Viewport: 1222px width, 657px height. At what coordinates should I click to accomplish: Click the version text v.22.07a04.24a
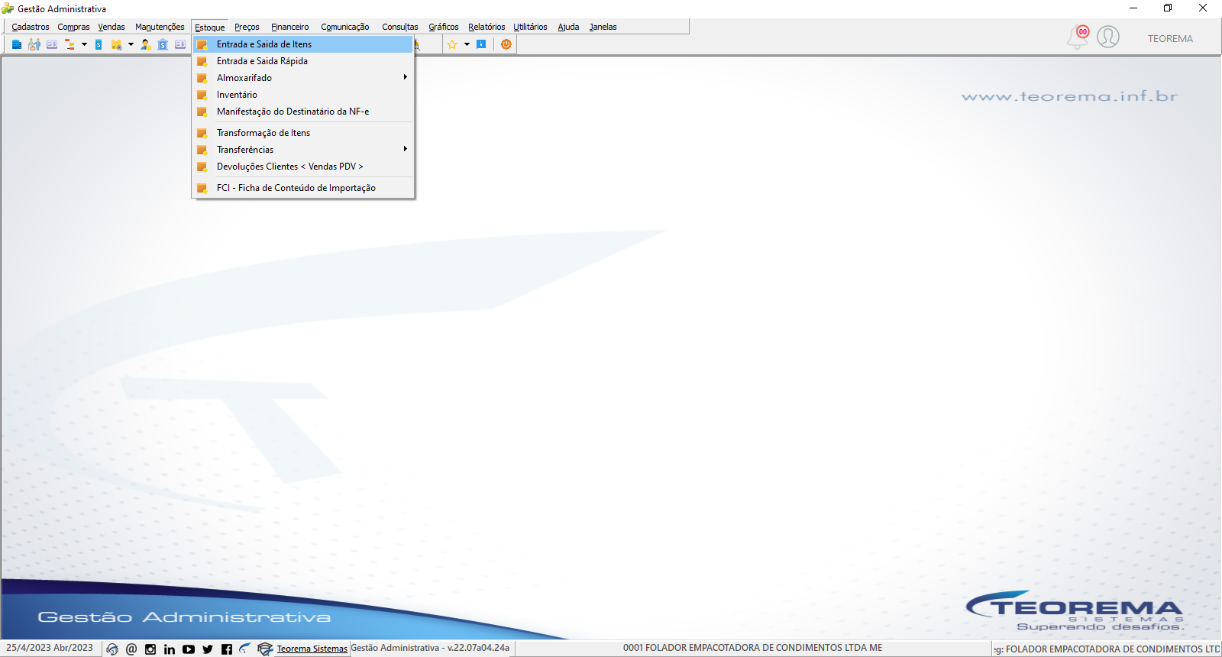[478, 648]
